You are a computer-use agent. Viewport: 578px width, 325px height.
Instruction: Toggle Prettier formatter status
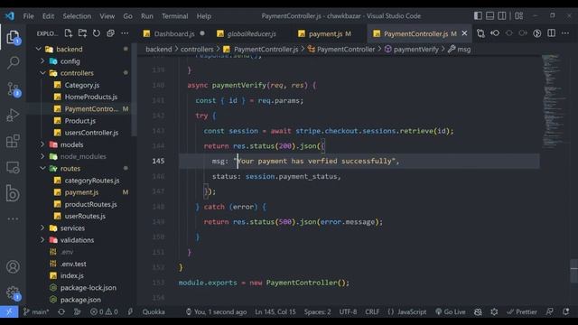(522, 311)
